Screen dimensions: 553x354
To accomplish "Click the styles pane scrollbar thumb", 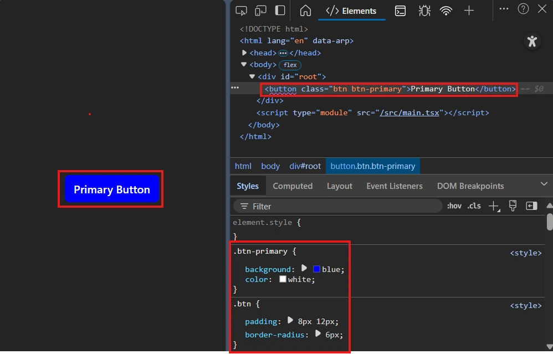I will [x=550, y=222].
